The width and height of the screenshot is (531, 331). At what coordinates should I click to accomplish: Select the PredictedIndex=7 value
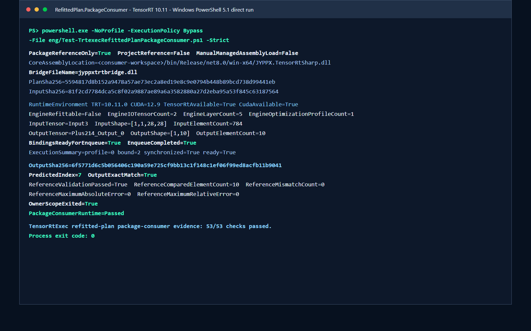[55, 175]
